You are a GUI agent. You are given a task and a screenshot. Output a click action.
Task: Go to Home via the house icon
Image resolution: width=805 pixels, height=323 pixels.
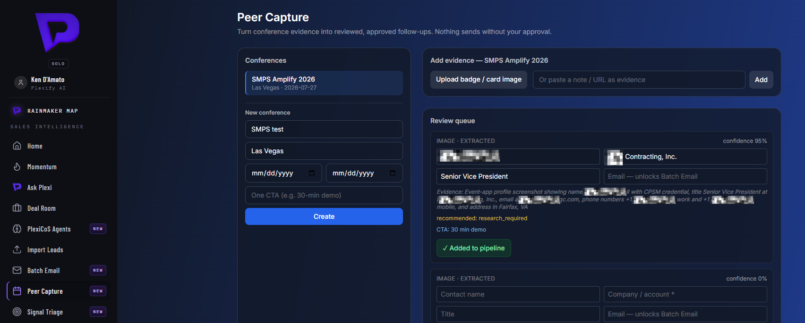click(17, 146)
